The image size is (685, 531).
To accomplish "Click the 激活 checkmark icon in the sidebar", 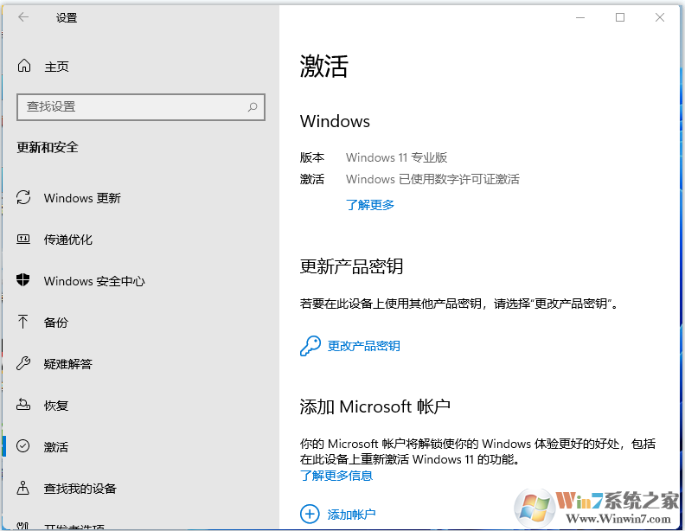I will [24, 447].
